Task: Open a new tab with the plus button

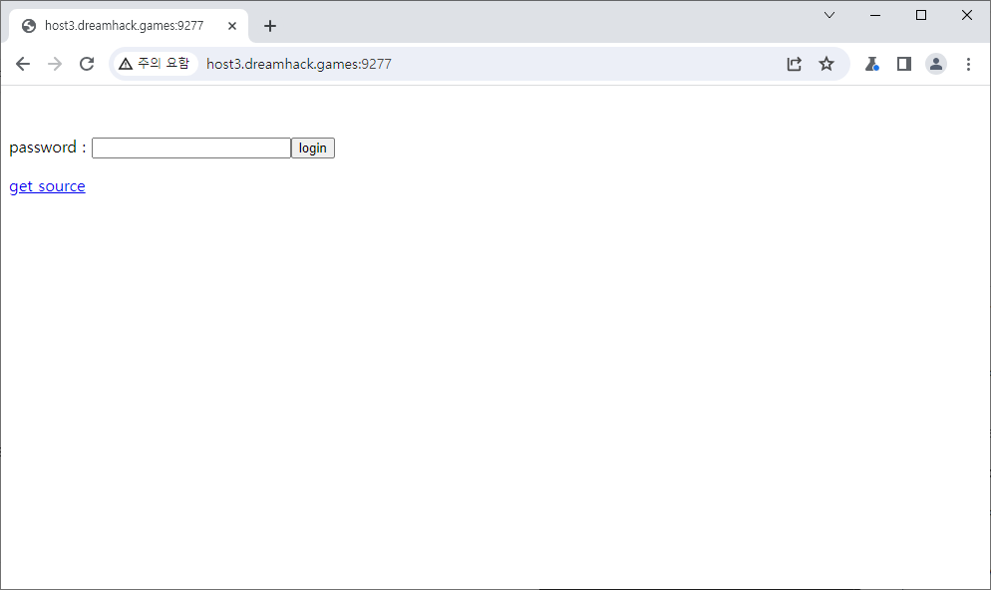Action: [270, 26]
